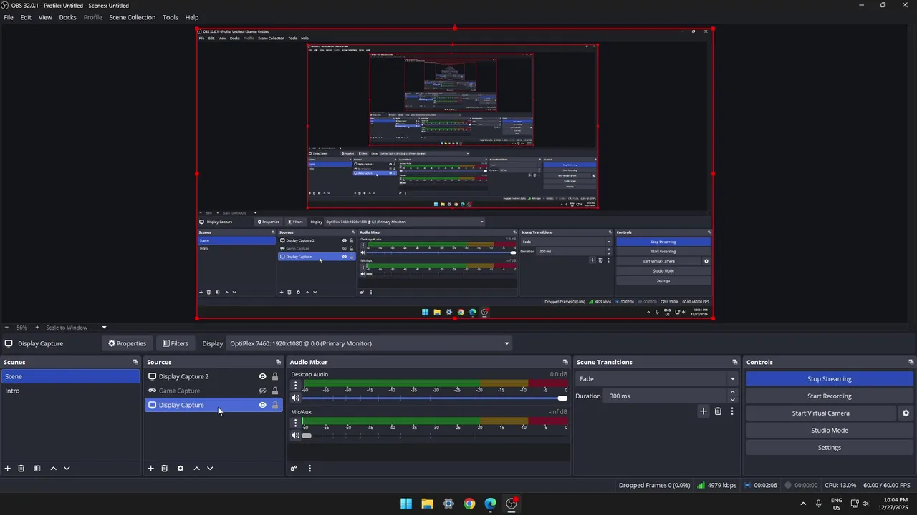Open virtual camera settings gear
Image resolution: width=917 pixels, height=515 pixels.
click(x=906, y=413)
